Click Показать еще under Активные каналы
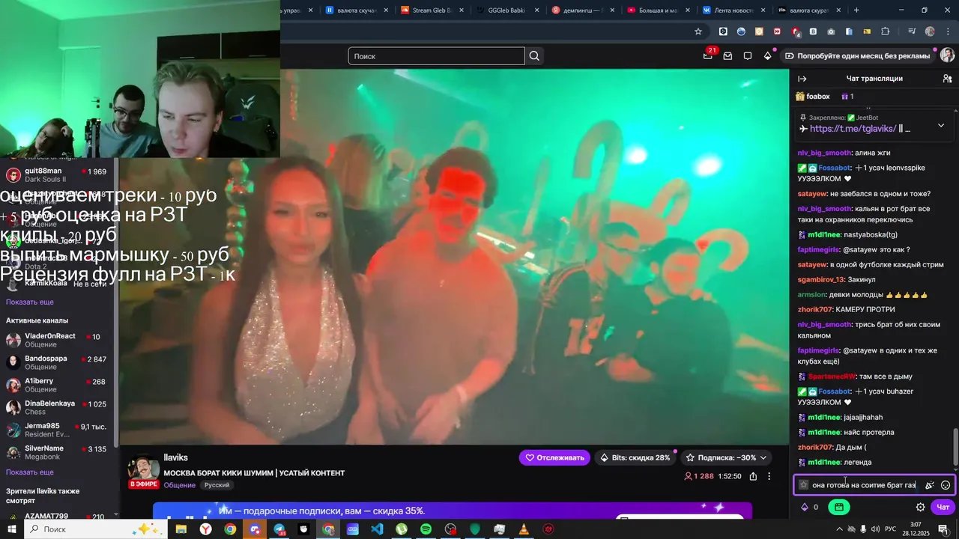The image size is (959, 539). 30,472
